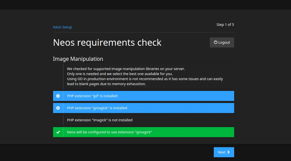
Task: Click the 'Neos requirements check' heading
Action: coord(107,42)
